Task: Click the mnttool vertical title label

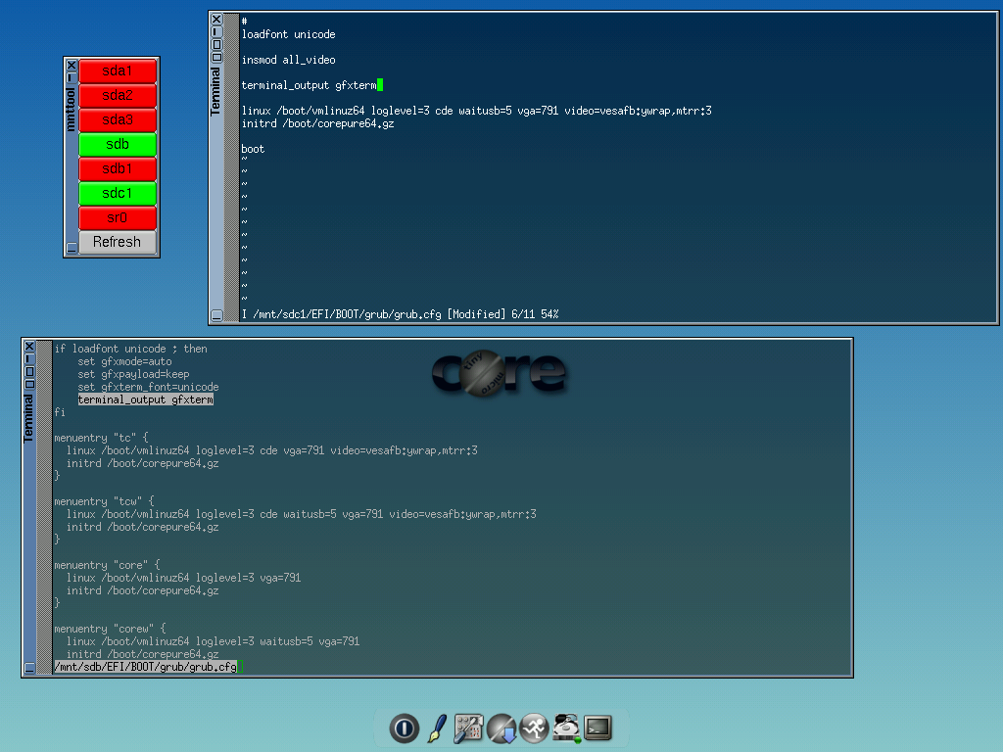Action: (x=71, y=110)
